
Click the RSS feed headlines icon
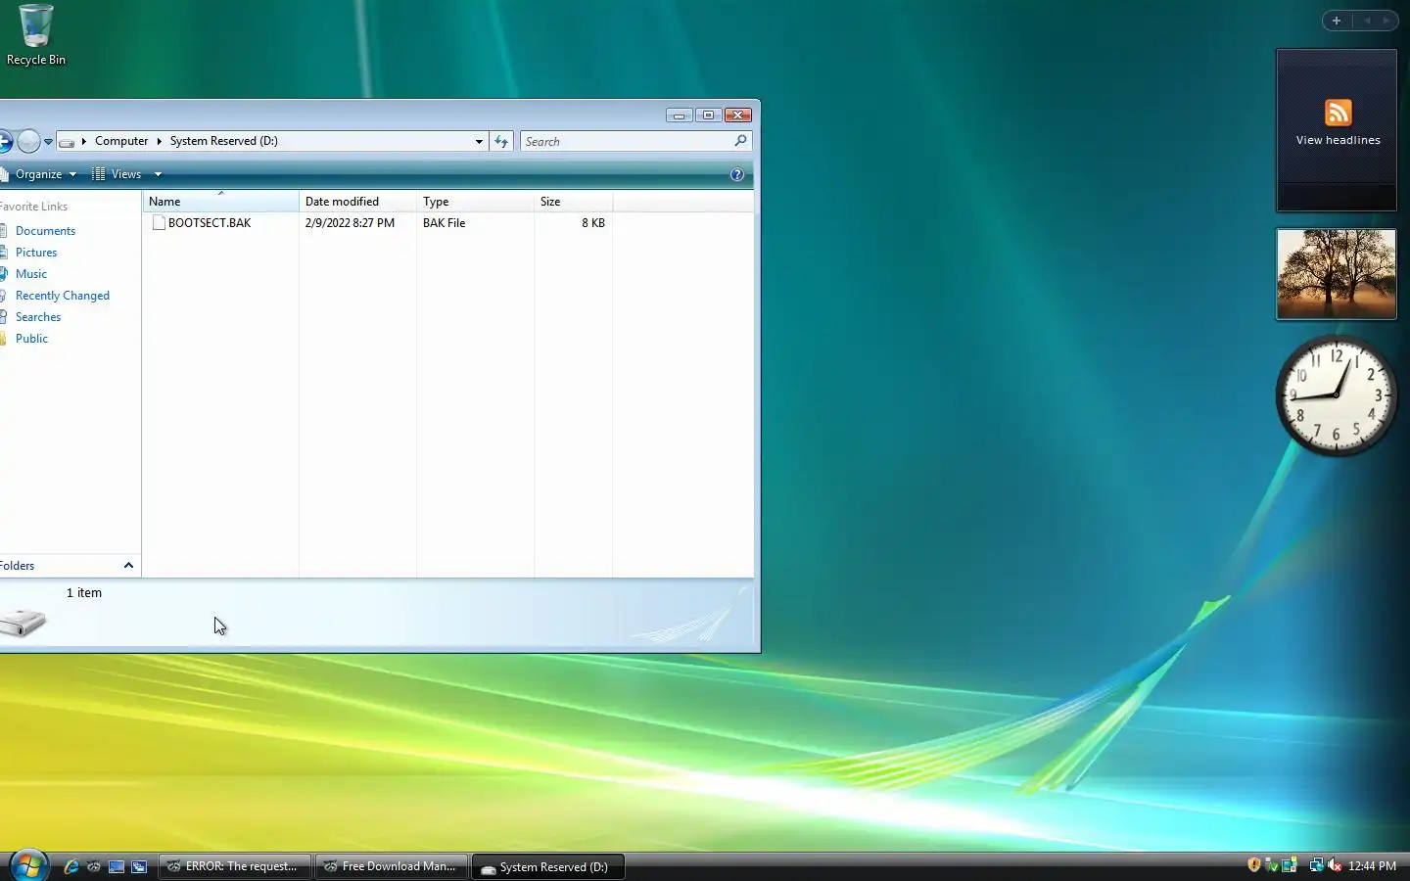1339,113
